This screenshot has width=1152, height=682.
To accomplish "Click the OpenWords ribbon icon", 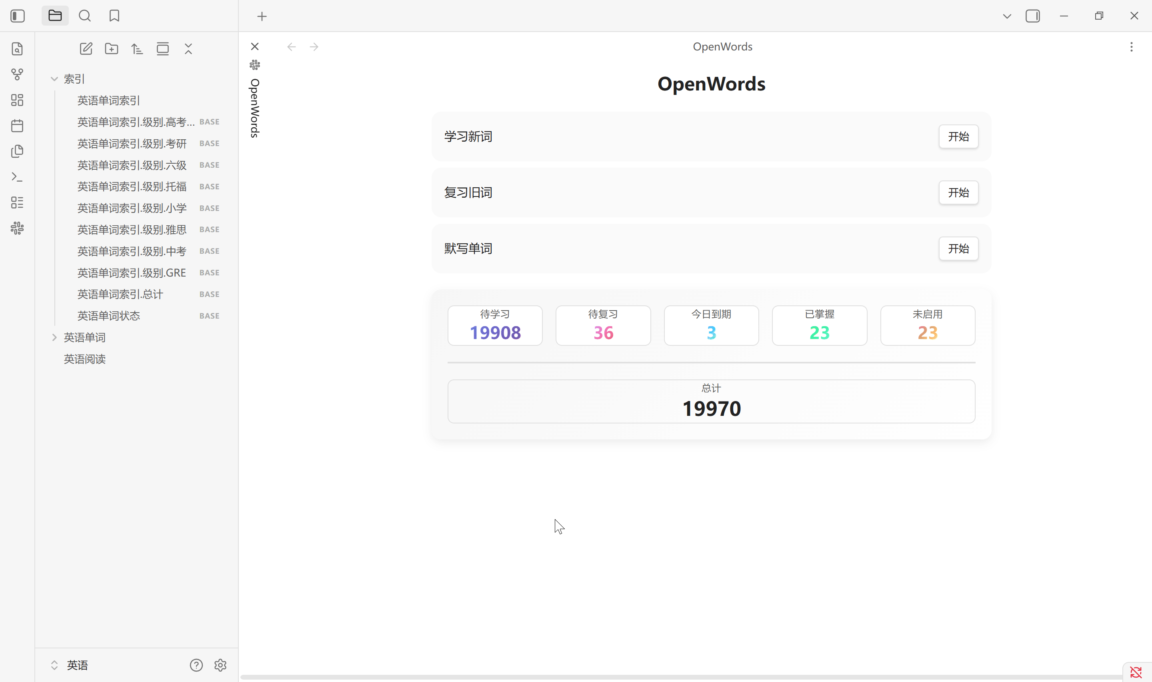I will pos(18,228).
